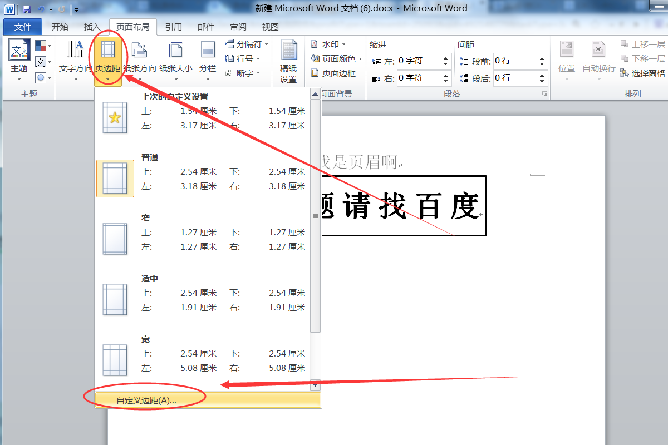Open 分栏 columns options
Screen dimensions: 668x445
click(x=208, y=61)
